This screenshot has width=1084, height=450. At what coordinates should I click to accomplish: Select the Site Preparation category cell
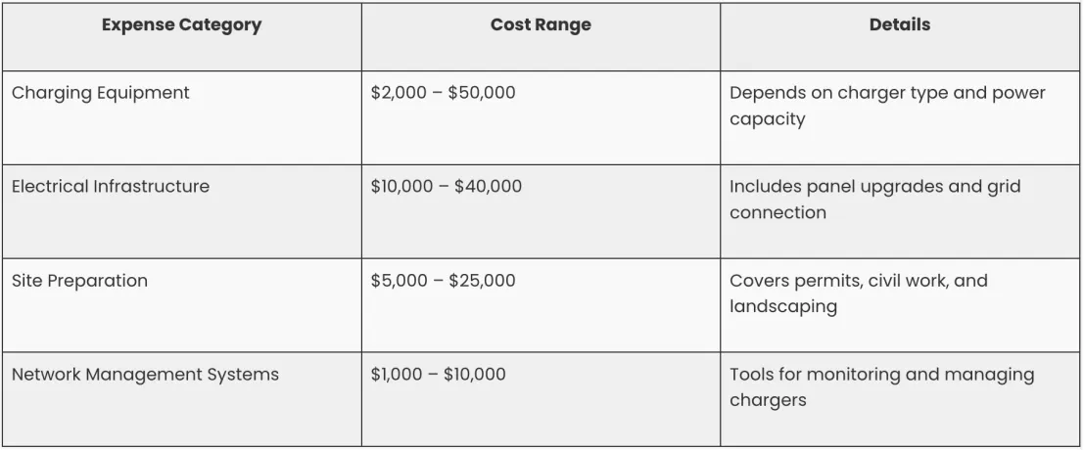(80, 281)
